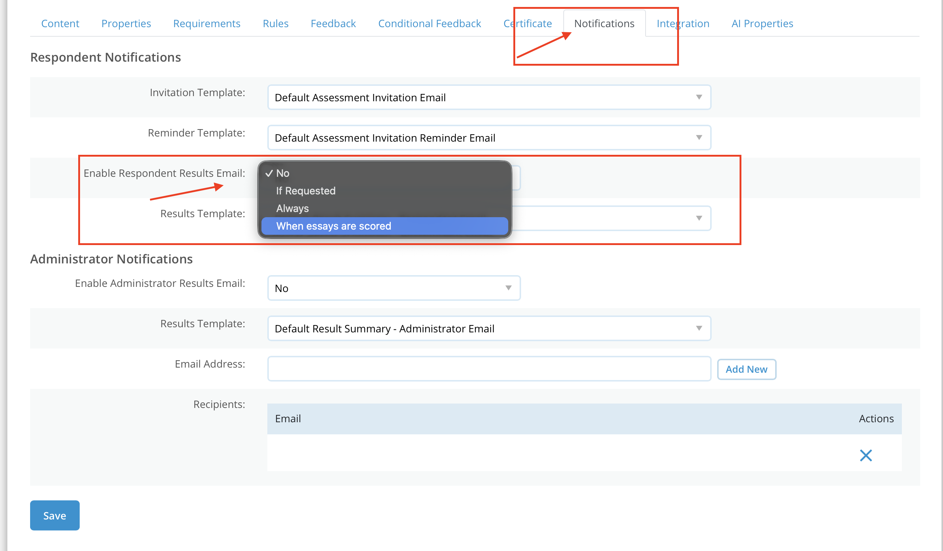Go to the Rules tab
Image resolution: width=943 pixels, height=551 pixels.
click(x=275, y=23)
